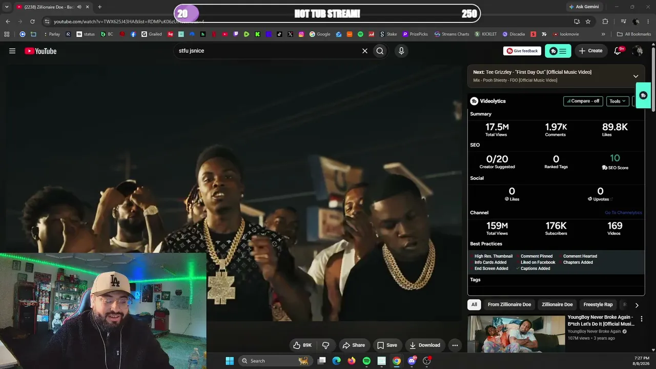
Task: Open the Windows Start menu
Action: pyautogui.click(x=230, y=361)
